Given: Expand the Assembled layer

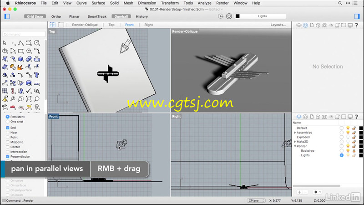Looking at the screenshot, I should 295,133.
